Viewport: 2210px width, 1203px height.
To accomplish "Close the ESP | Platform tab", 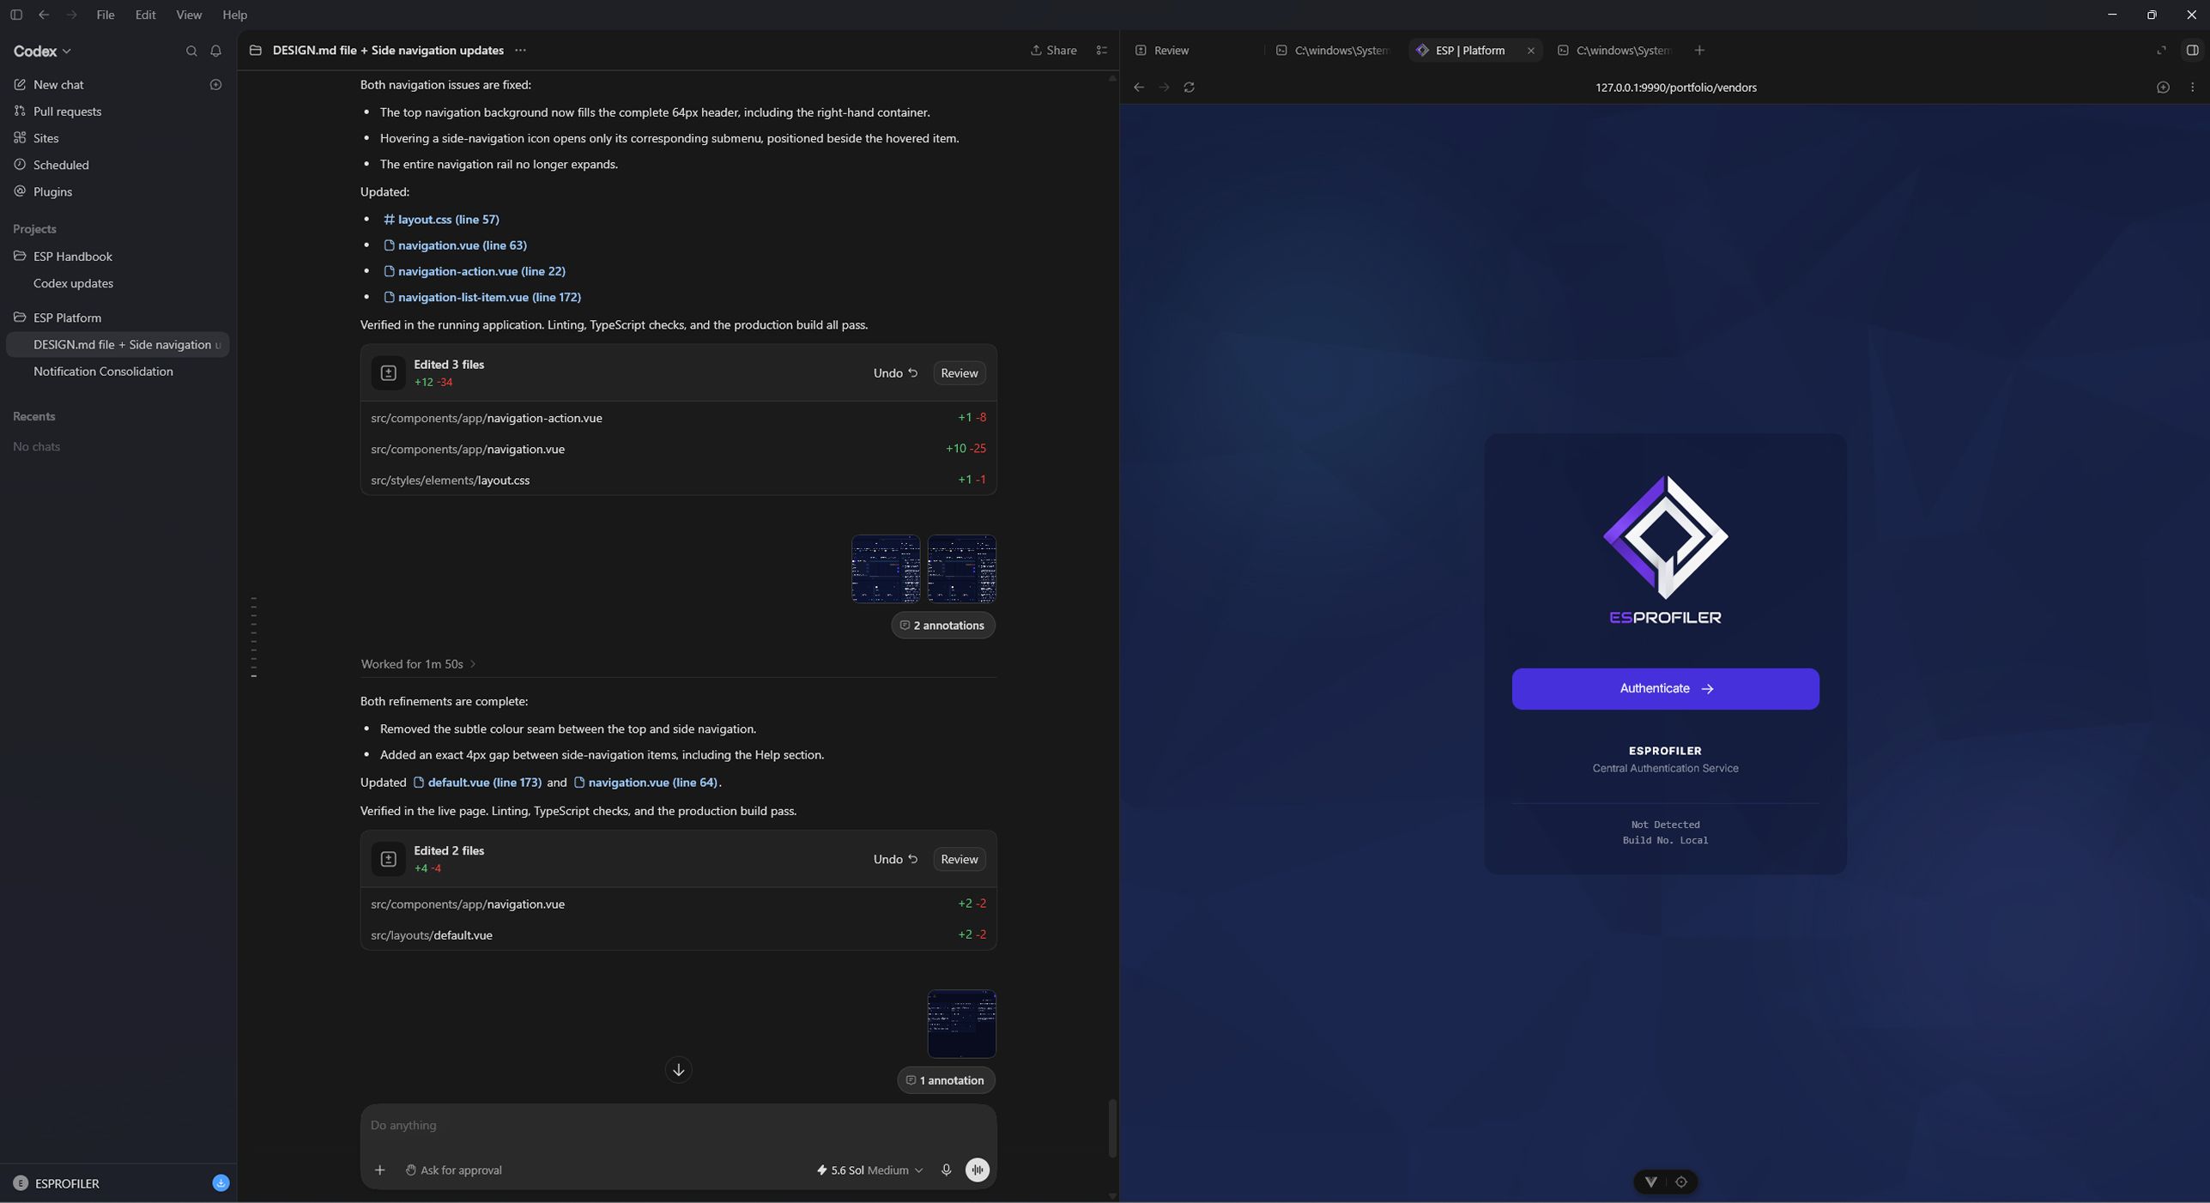I will point(1530,51).
